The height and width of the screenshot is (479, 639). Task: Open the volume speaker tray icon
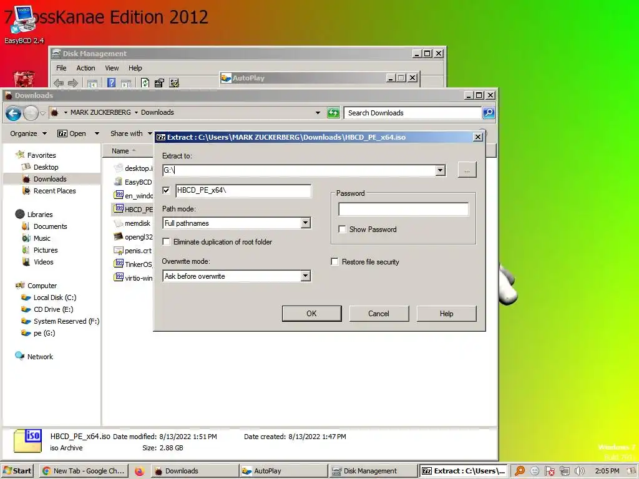(x=580, y=471)
